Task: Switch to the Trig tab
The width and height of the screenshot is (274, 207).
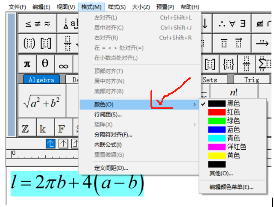Action: [252, 80]
